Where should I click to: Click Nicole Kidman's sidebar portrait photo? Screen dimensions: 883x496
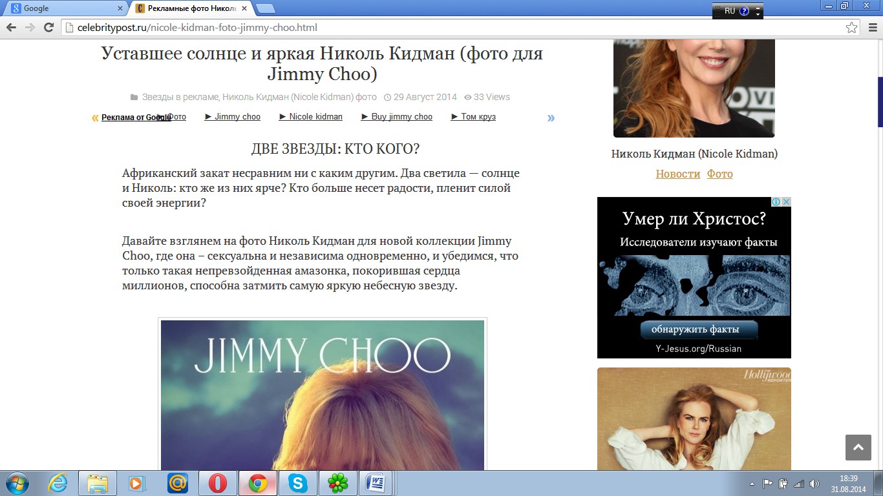[694, 88]
